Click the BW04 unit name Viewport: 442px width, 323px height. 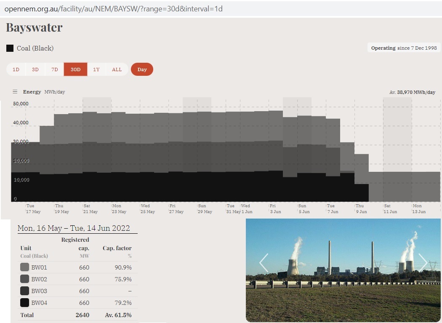coord(39,303)
